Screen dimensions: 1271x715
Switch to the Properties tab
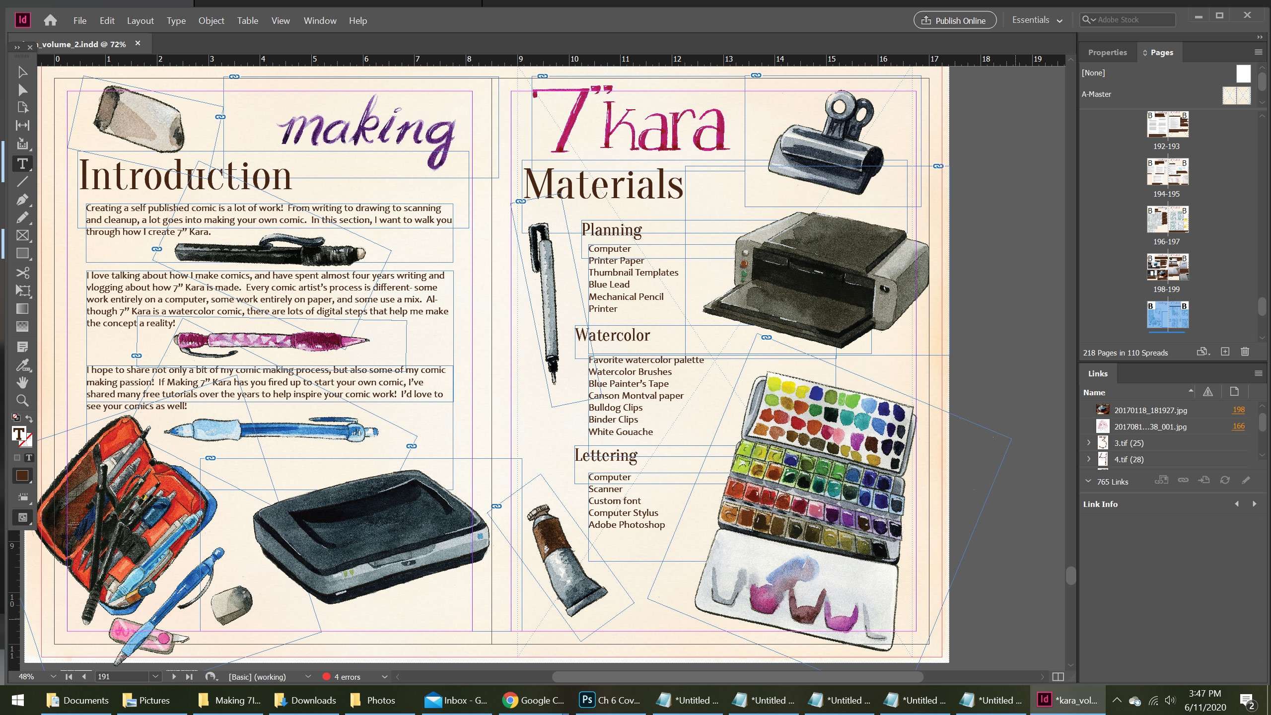[1107, 52]
